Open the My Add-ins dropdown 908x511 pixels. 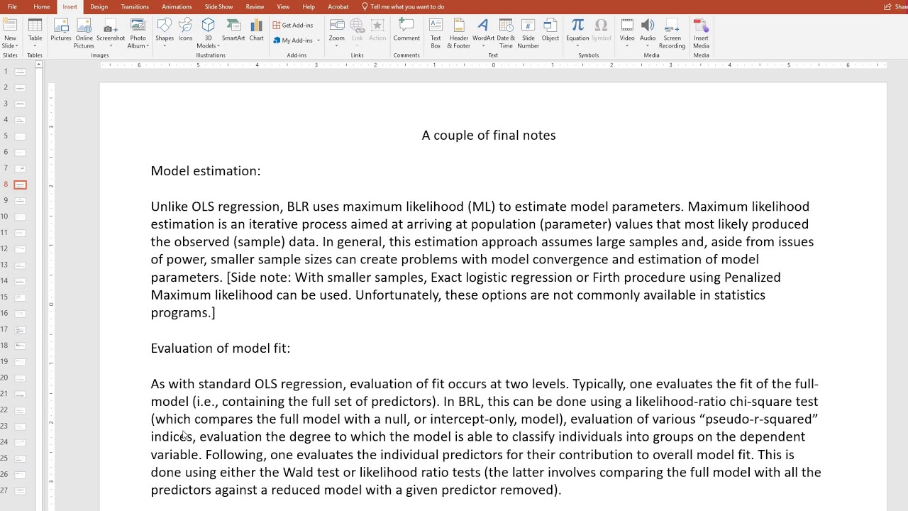(297, 40)
